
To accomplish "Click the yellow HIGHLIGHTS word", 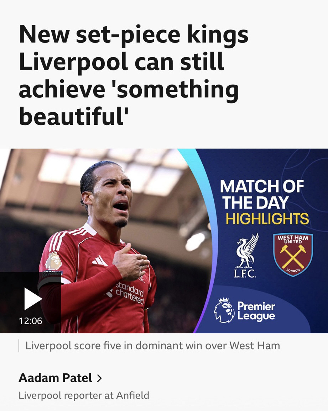I will 267,219.
